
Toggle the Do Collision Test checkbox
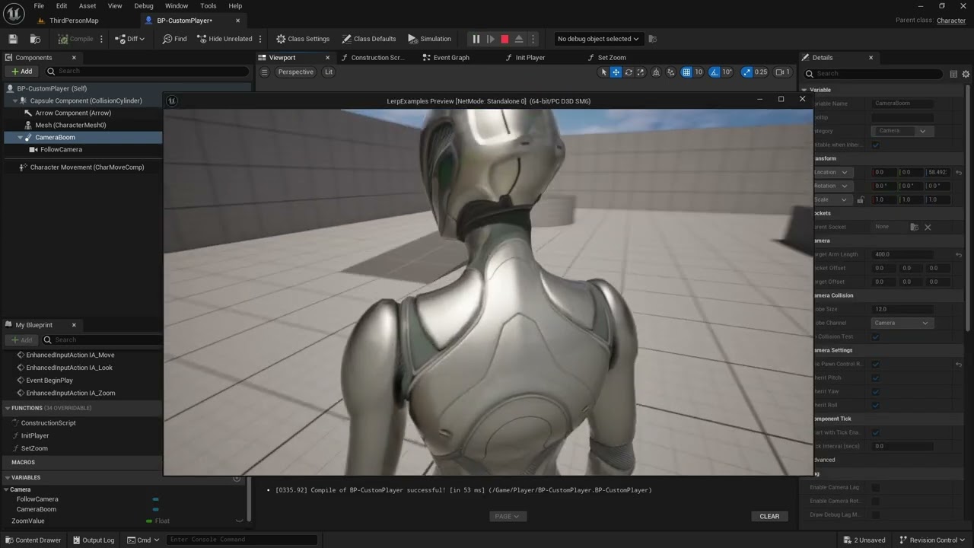[x=876, y=336]
